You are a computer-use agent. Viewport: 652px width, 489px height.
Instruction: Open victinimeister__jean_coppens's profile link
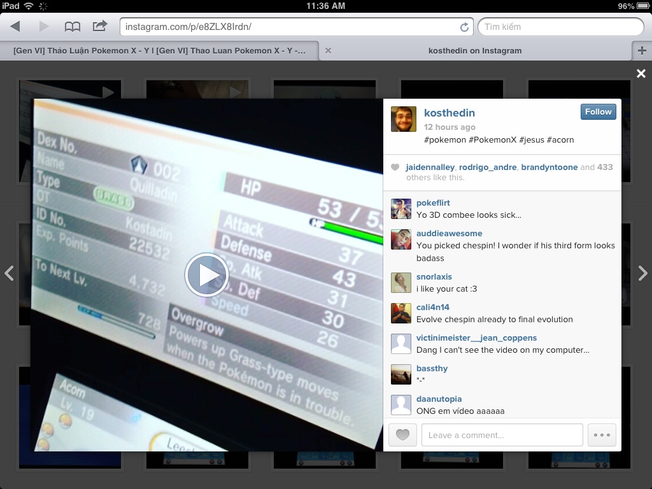[476, 338]
